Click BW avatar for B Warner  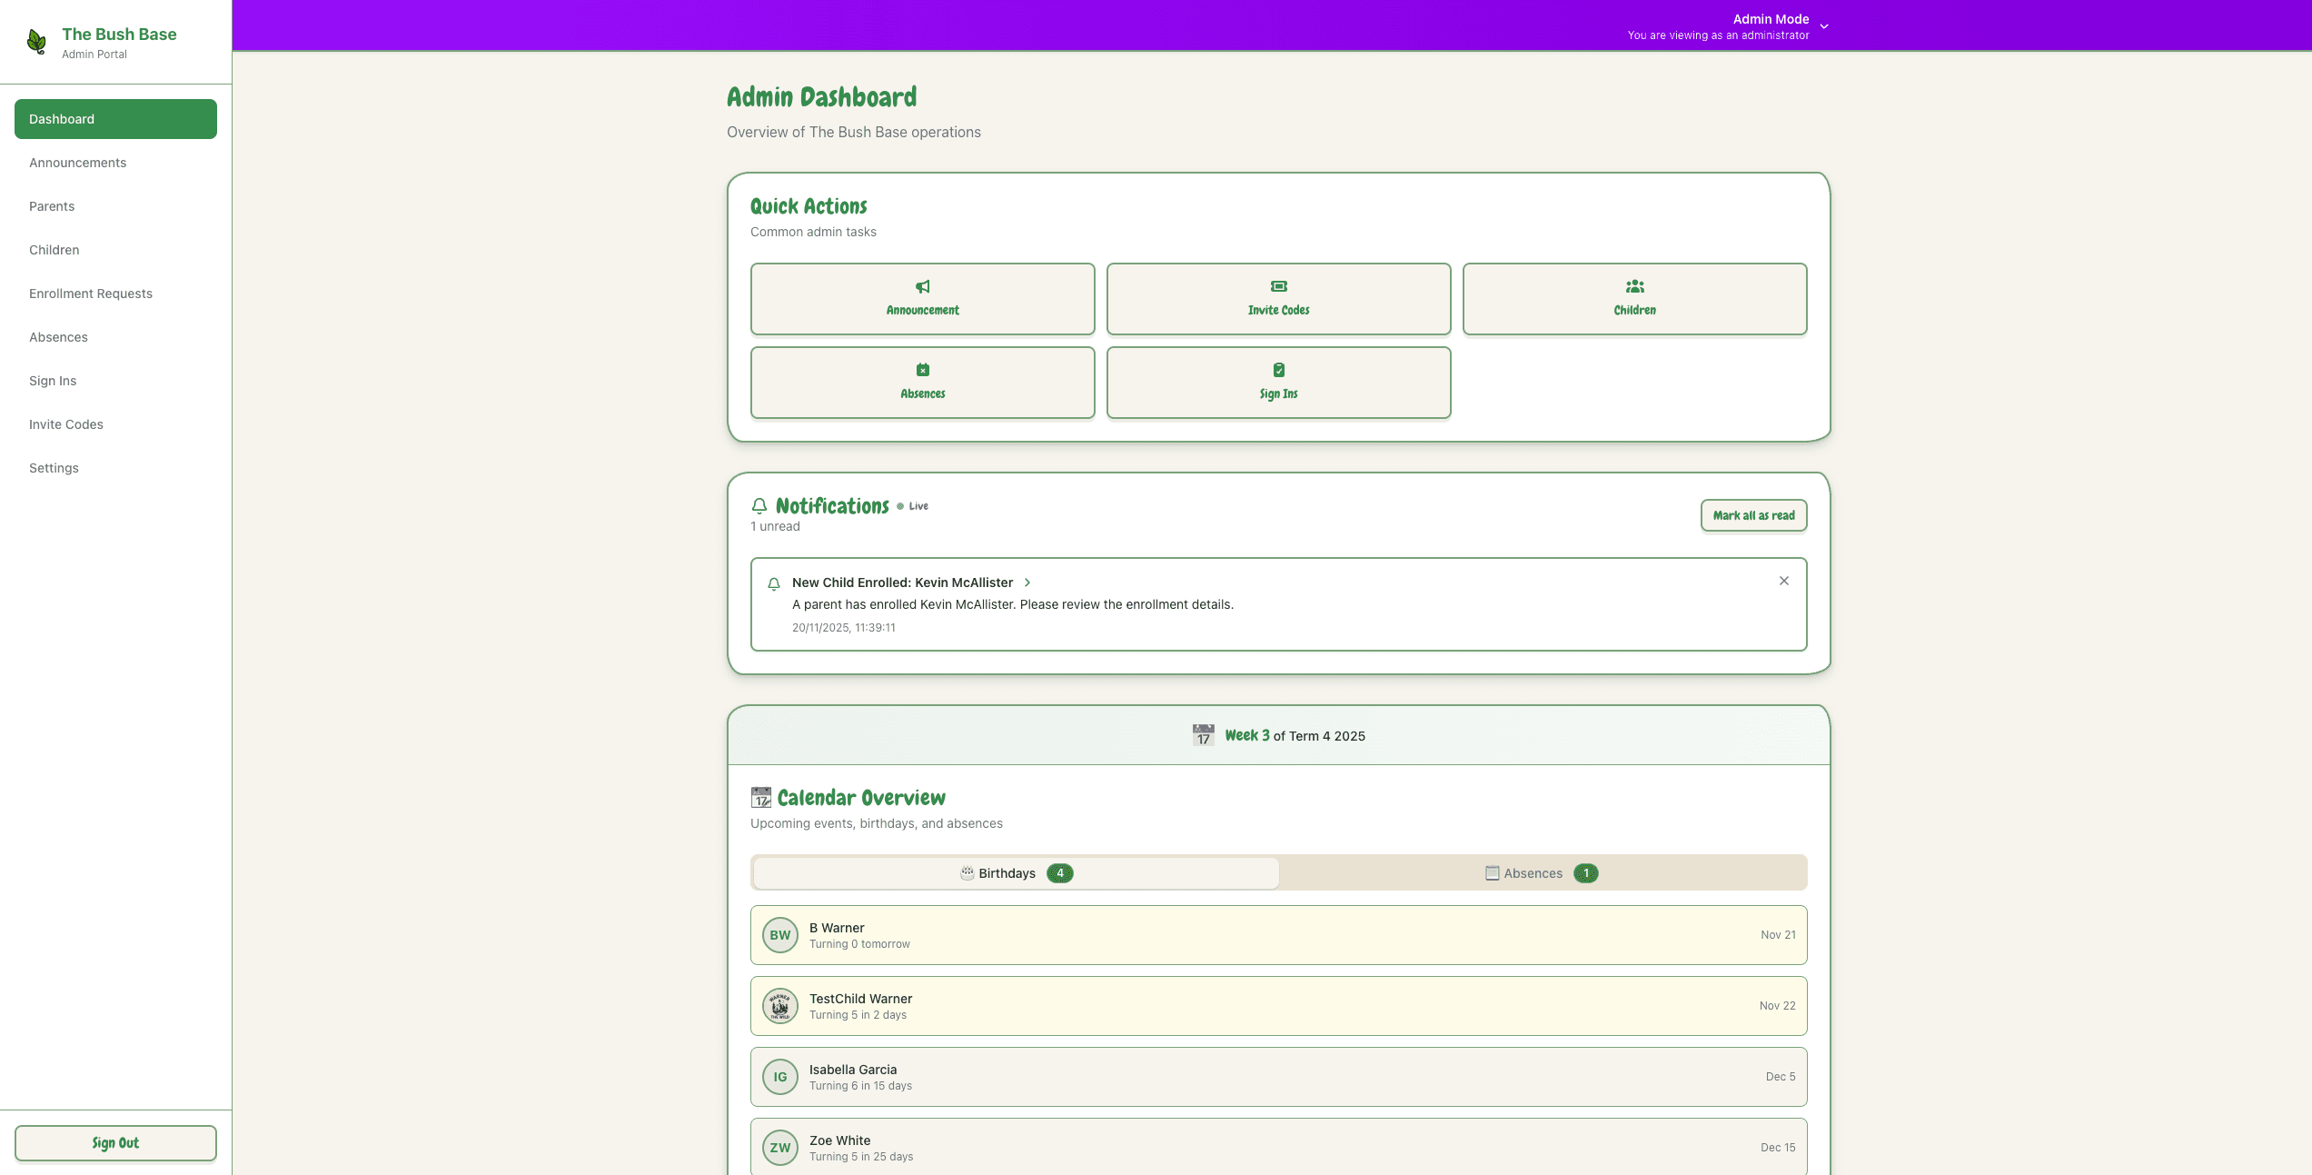[x=779, y=935]
